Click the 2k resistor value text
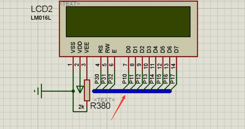 click(81, 107)
